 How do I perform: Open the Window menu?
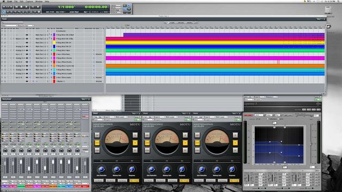[x=39, y=1]
